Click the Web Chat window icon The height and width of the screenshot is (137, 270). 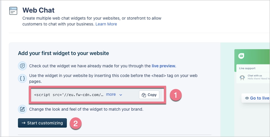pyautogui.click(x=13, y=11)
